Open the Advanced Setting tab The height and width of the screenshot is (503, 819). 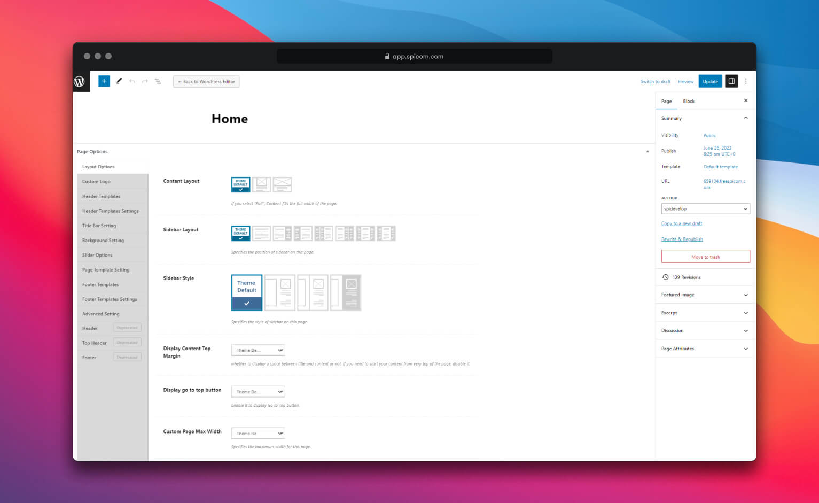(x=113, y=314)
